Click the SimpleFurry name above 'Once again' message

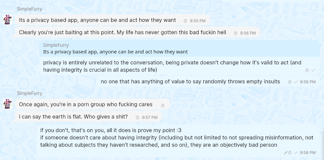30,93
